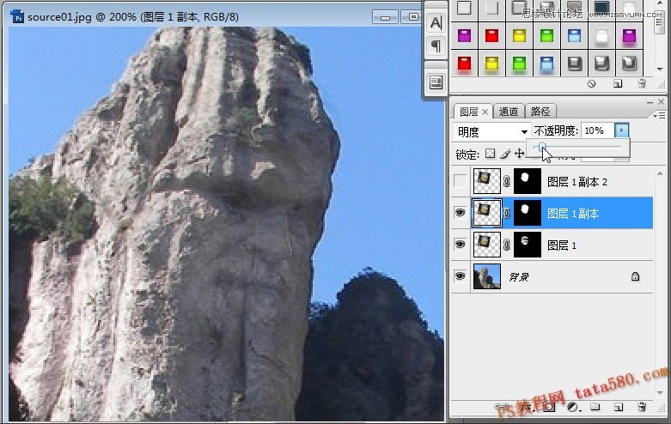Apply the red glass style in second row

coord(491,35)
